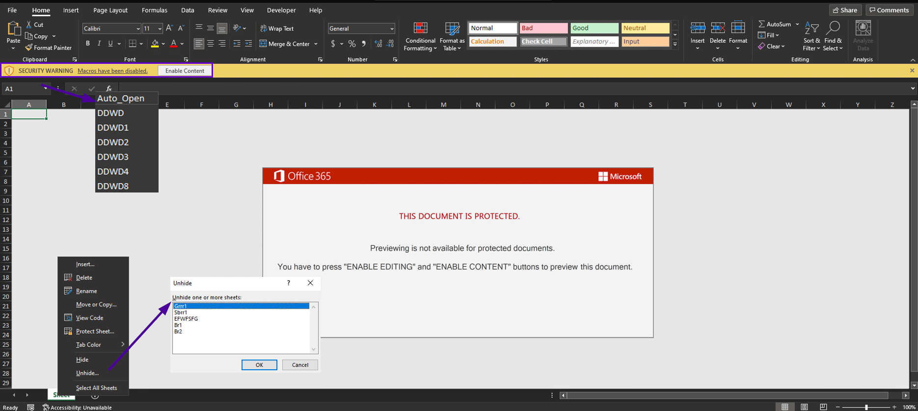Apply italic formatting
Screen dimensions: 918x411
pyautogui.click(x=99, y=44)
